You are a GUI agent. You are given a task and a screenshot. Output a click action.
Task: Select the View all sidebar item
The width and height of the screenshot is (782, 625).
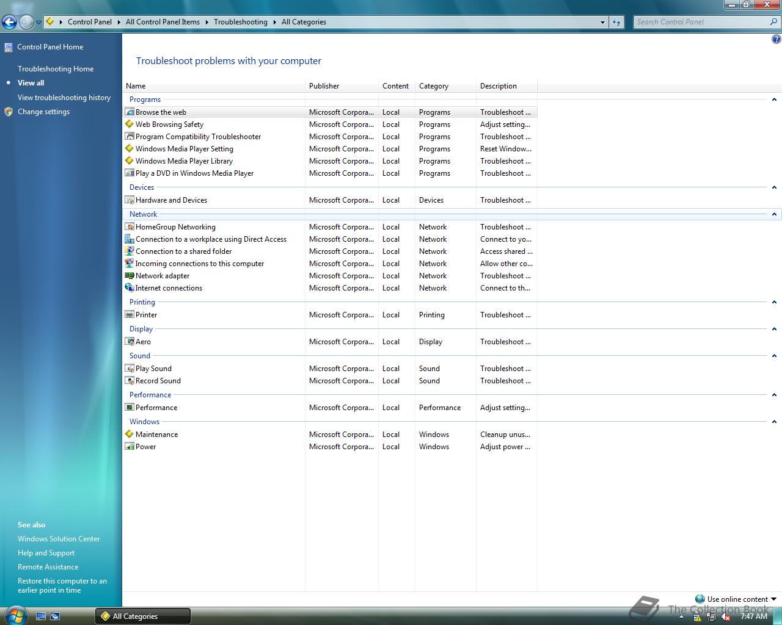pyautogui.click(x=31, y=83)
